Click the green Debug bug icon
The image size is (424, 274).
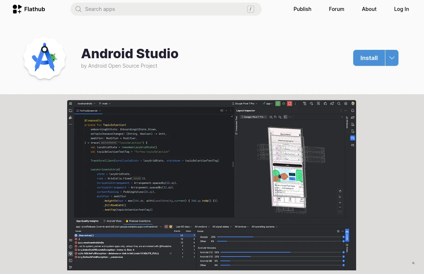coord(284,104)
